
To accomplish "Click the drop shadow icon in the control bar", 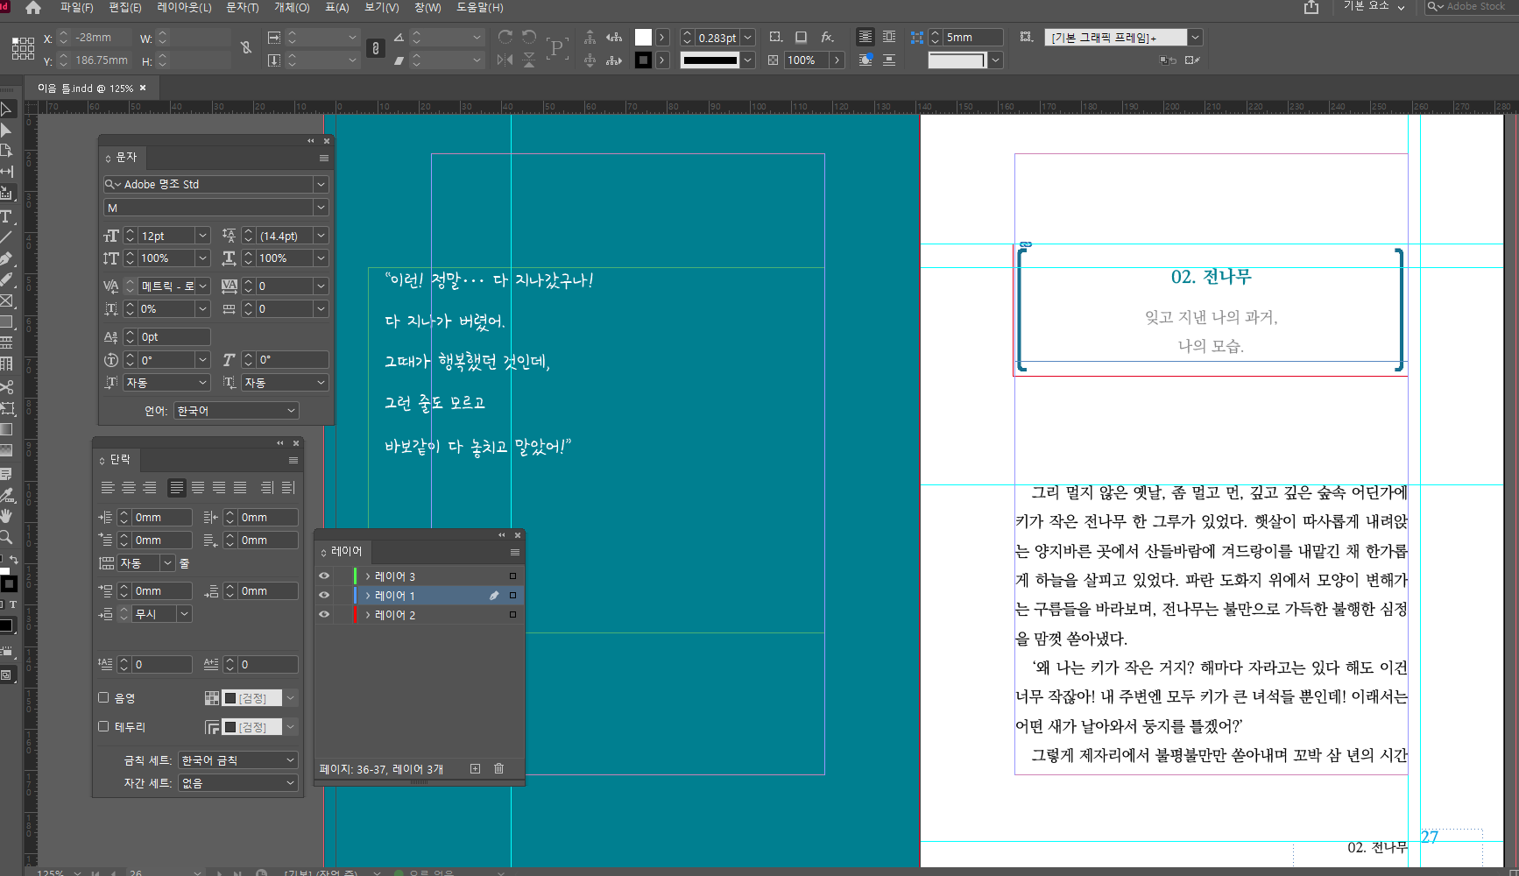I will (x=801, y=37).
